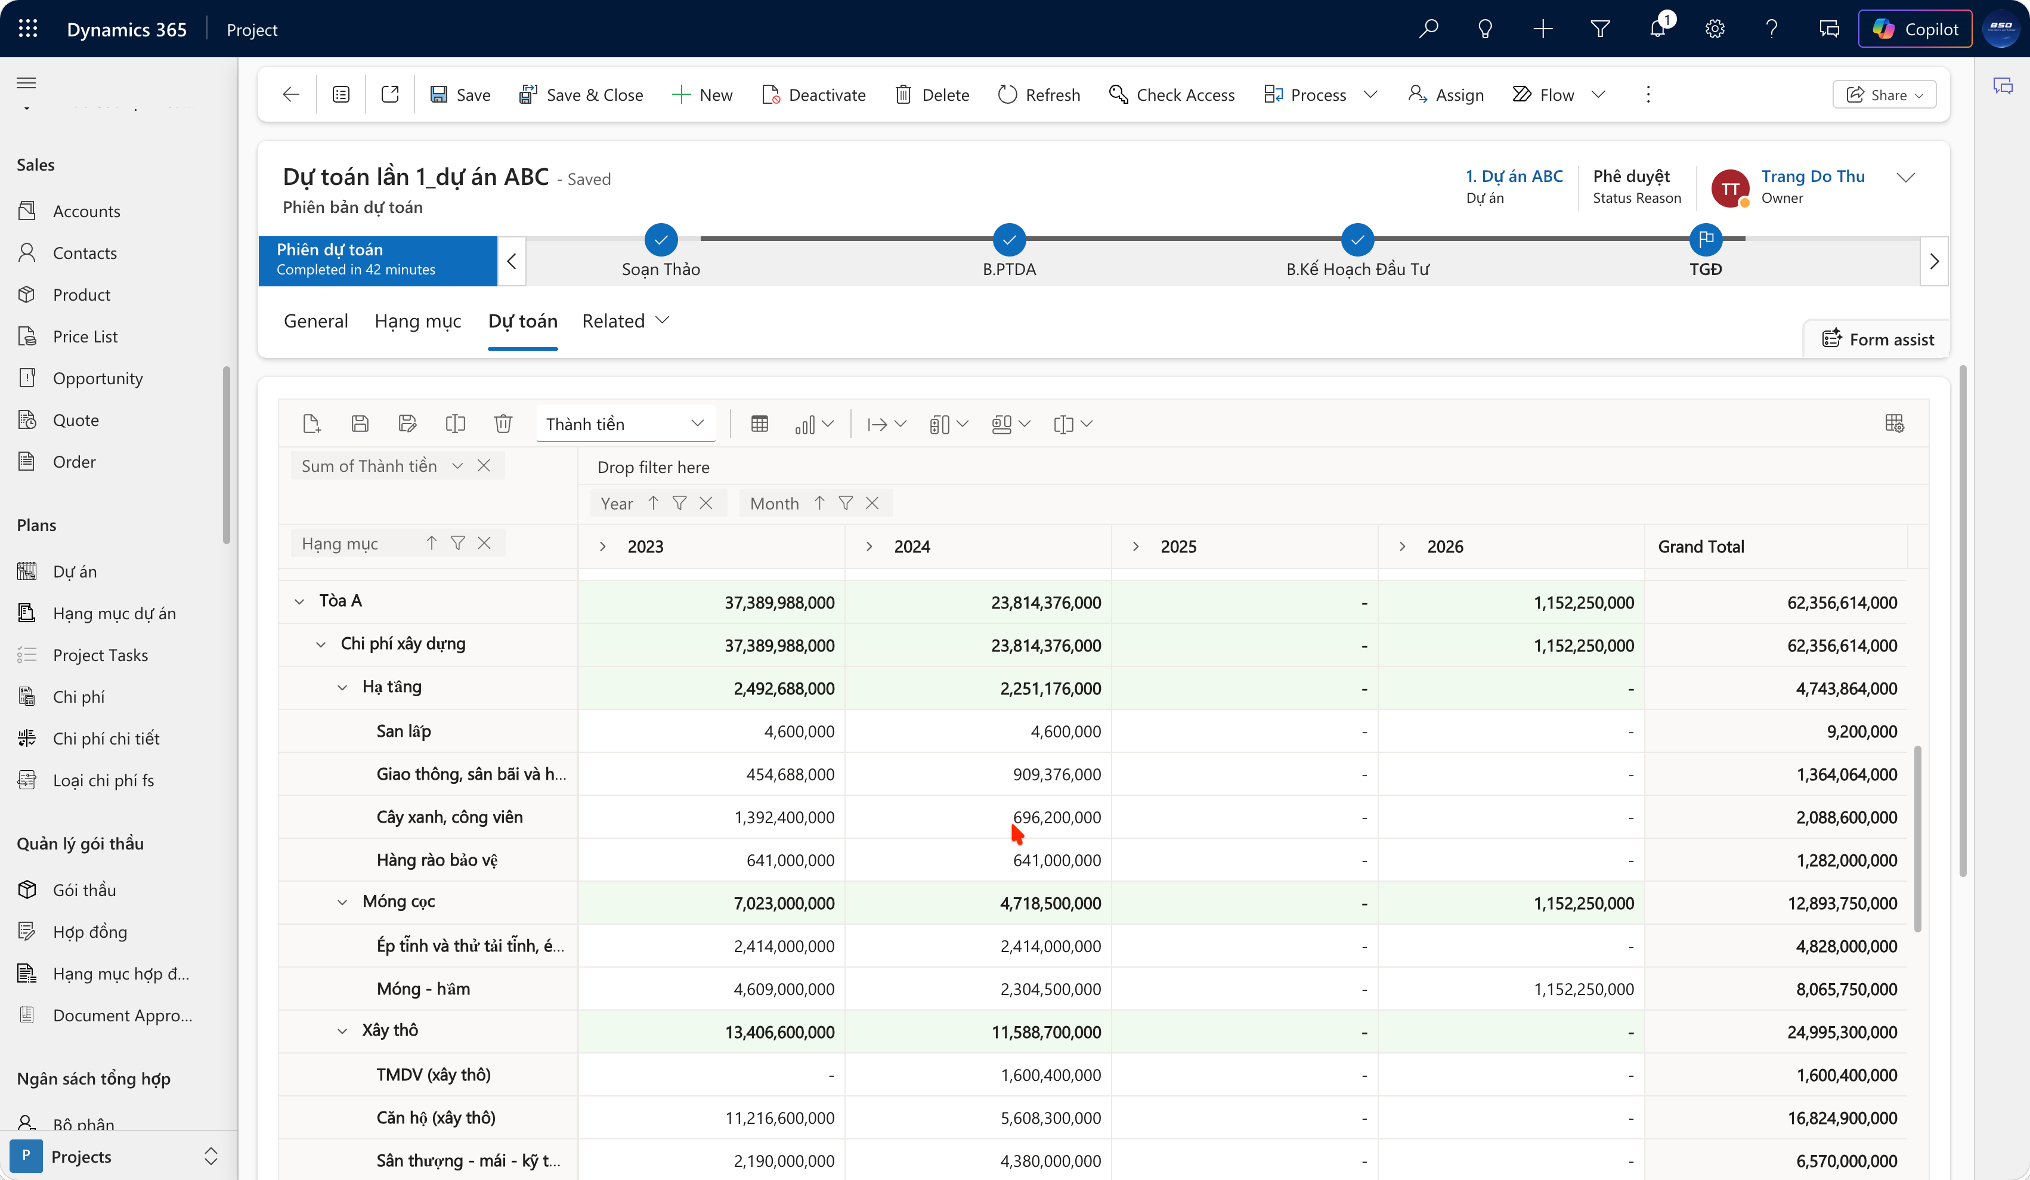The image size is (2030, 1180).
Task: Toggle sort arrow on Year field
Action: point(653,503)
